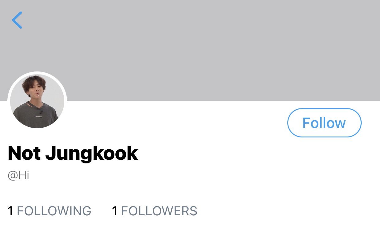The image size is (380, 226).
Task: Click the word "Follow" inside the outlined pill
Action: (x=324, y=123)
